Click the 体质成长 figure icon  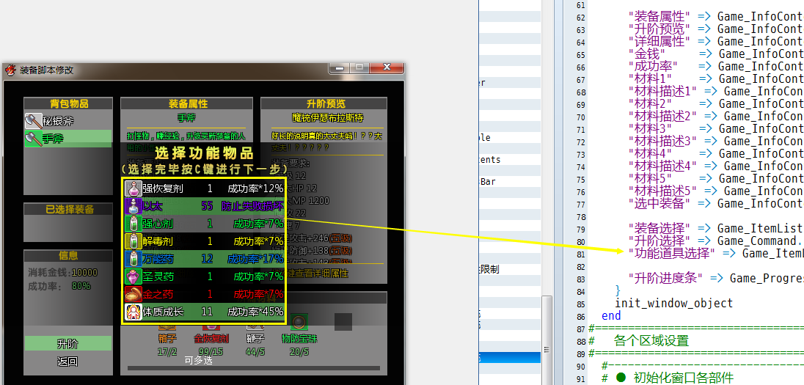click(134, 311)
